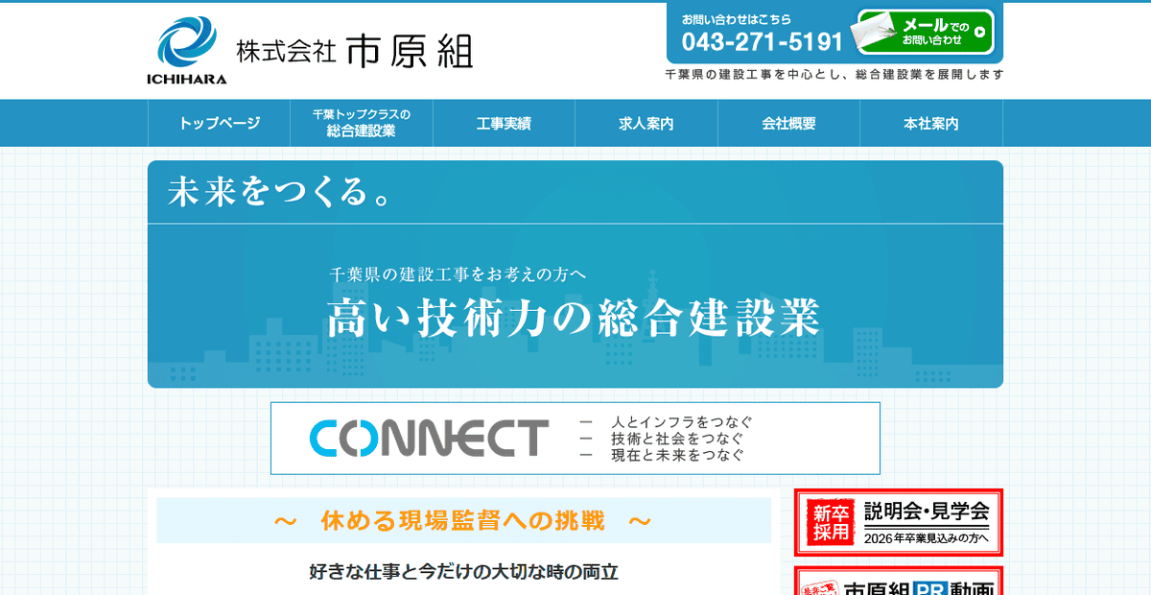Open 千葉トップクラスの総合建設業 page
1151x595 pixels.
coord(362,123)
